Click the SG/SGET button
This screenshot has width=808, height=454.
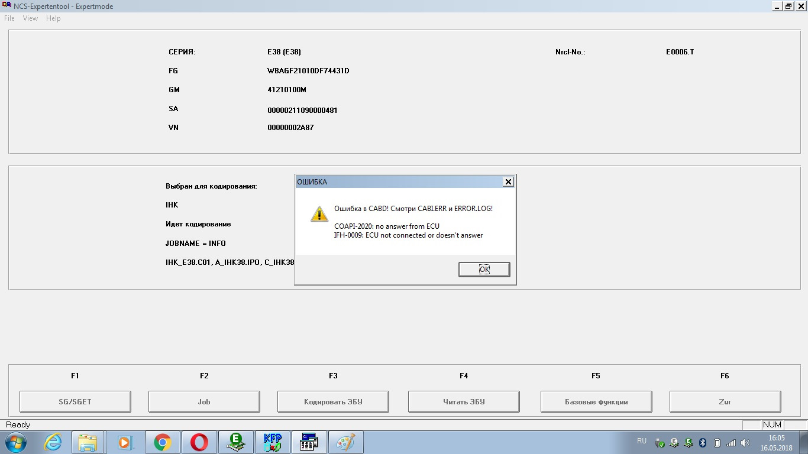(75, 401)
